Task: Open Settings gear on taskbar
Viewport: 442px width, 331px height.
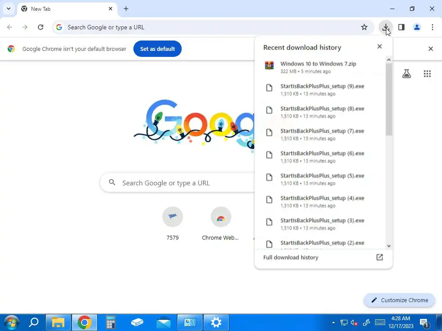Action: point(216,322)
